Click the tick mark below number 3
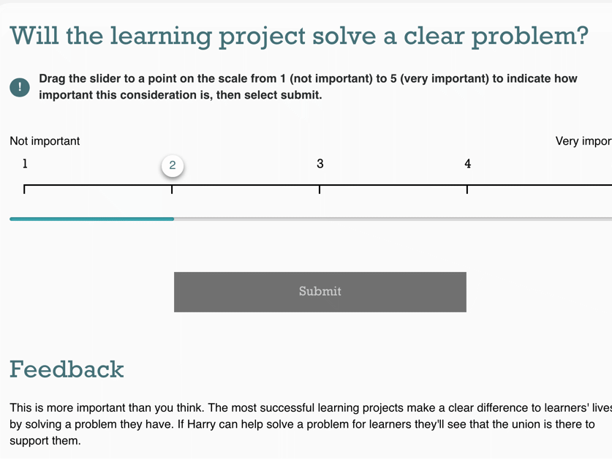 point(320,189)
